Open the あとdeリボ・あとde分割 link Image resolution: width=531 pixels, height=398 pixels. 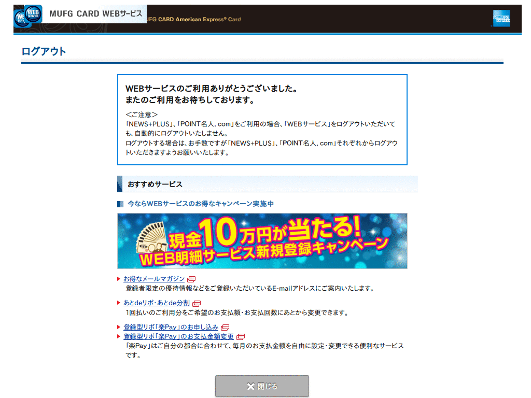coord(156,303)
